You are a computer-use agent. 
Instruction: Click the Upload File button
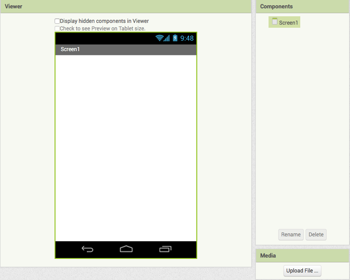[x=302, y=271]
